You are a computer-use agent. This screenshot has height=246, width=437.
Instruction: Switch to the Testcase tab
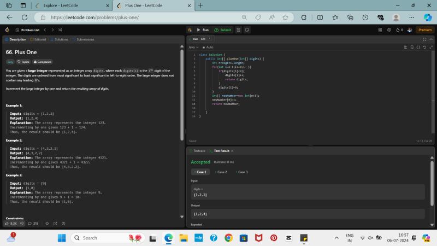[197, 151]
